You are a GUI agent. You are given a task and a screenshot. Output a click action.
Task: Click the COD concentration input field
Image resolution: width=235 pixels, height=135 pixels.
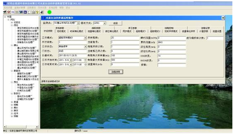pyautogui.click(x=172, y=56)
